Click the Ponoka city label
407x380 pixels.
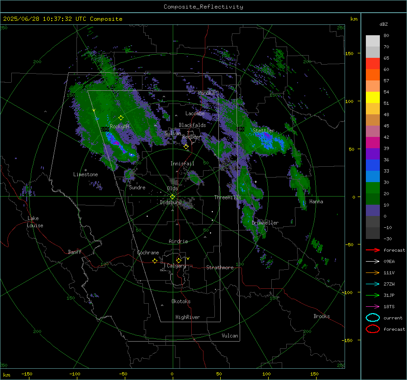[206, 93]
